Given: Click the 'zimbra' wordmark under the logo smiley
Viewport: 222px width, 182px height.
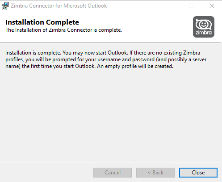Looking at the screenshot, I should coord(204,33).
